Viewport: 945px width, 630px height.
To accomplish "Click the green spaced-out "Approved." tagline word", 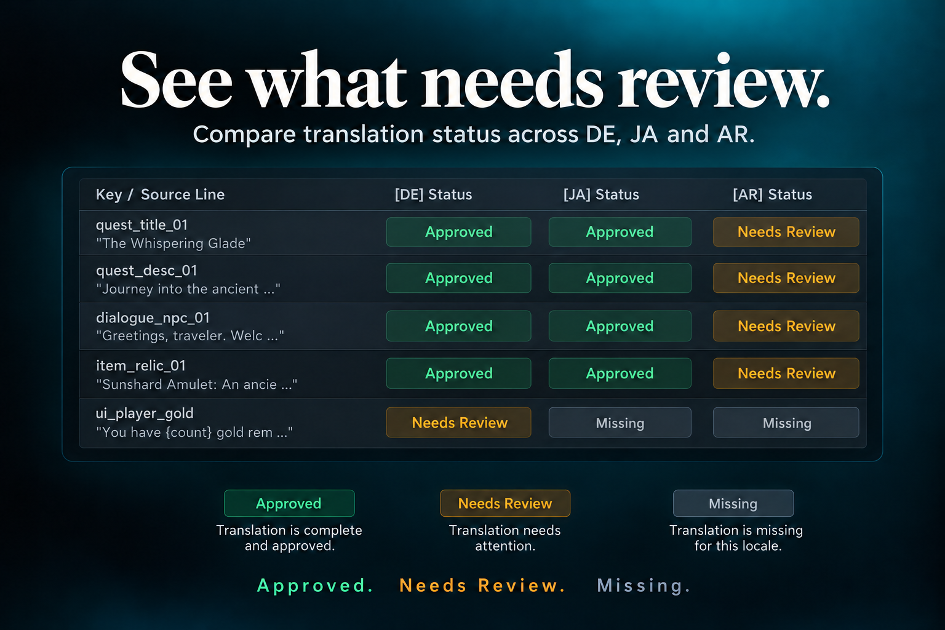I will click(315, 586).
